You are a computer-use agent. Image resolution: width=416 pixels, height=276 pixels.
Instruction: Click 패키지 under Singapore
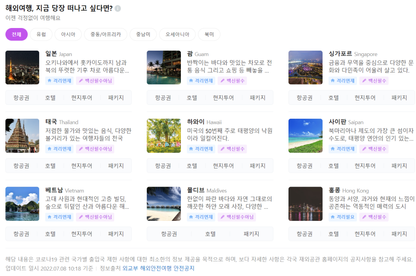[x=399, y=98]
